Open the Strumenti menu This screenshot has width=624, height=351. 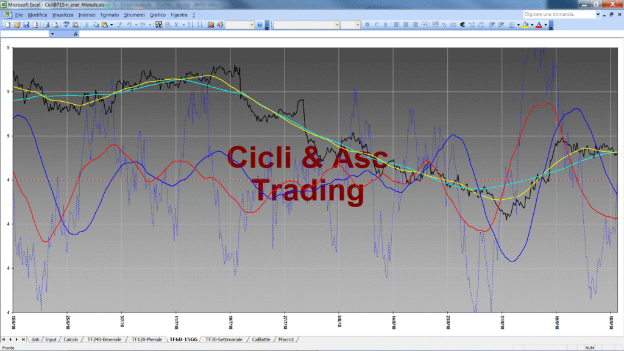click(x=134, y=15)
